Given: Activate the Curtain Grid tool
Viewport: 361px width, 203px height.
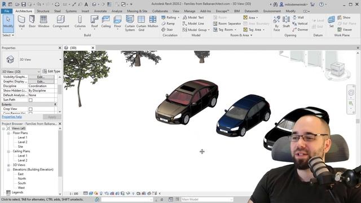Looking at the screenshot, I should (141, 24).
